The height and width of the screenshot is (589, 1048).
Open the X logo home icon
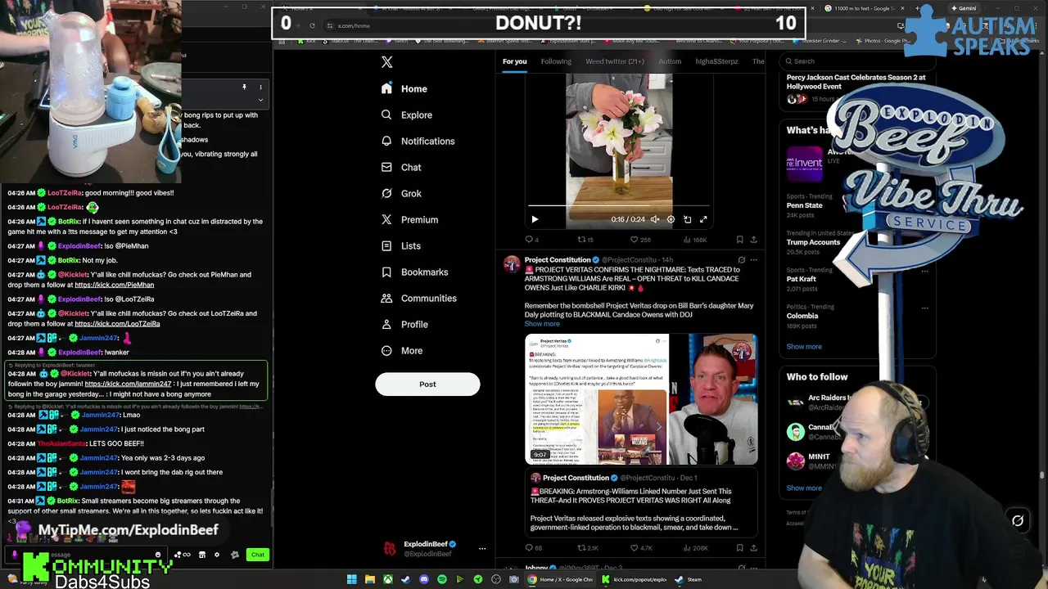pos(387,62)
